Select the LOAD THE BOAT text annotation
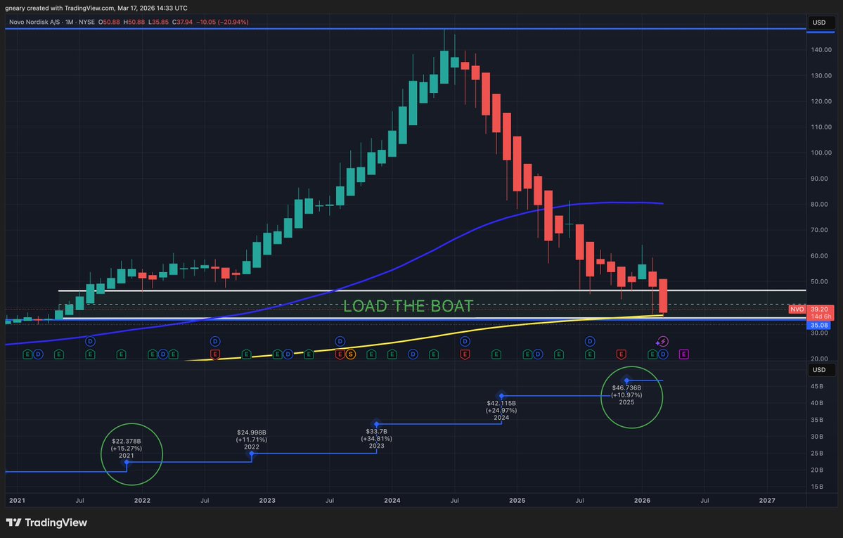843x538 pixels. (x=408, y=306)
